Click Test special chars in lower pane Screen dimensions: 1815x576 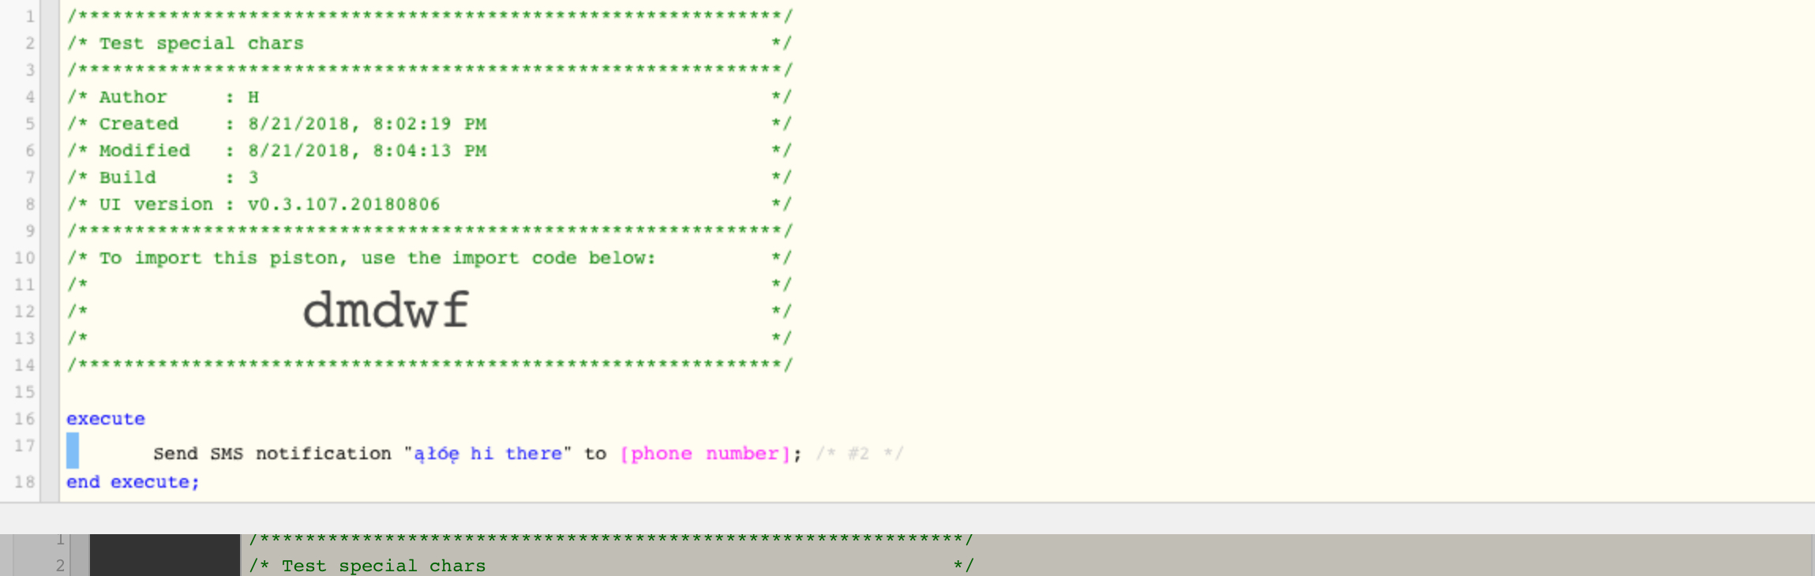384,566
